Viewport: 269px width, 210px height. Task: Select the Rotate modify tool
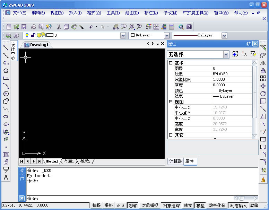[263, 94]
